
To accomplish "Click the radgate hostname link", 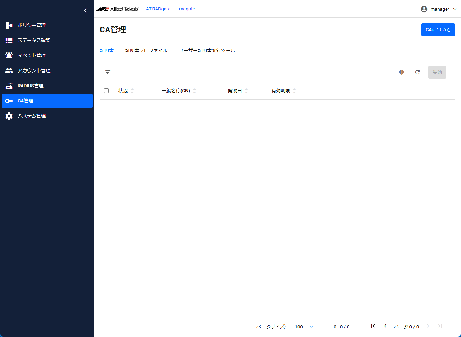I will pyautogui.click(x=187, y=9).
